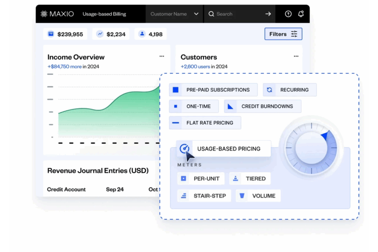Click the user icon next to 4,198
The image size is (378, 252).
coord(142,34)
